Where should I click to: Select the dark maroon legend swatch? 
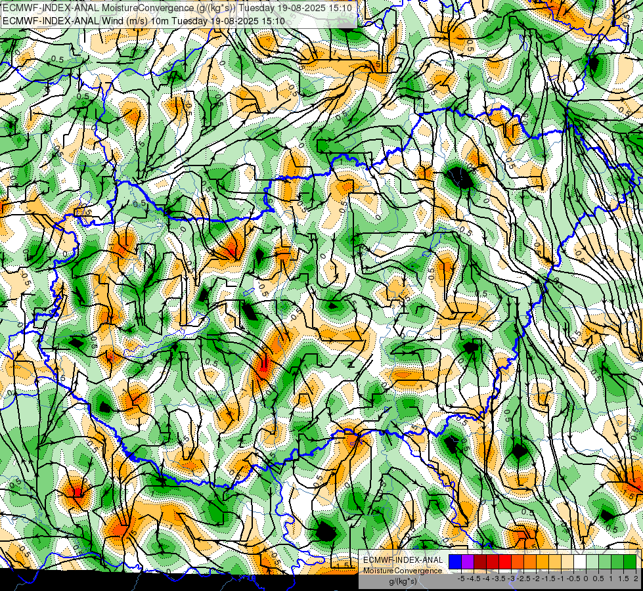480,562
